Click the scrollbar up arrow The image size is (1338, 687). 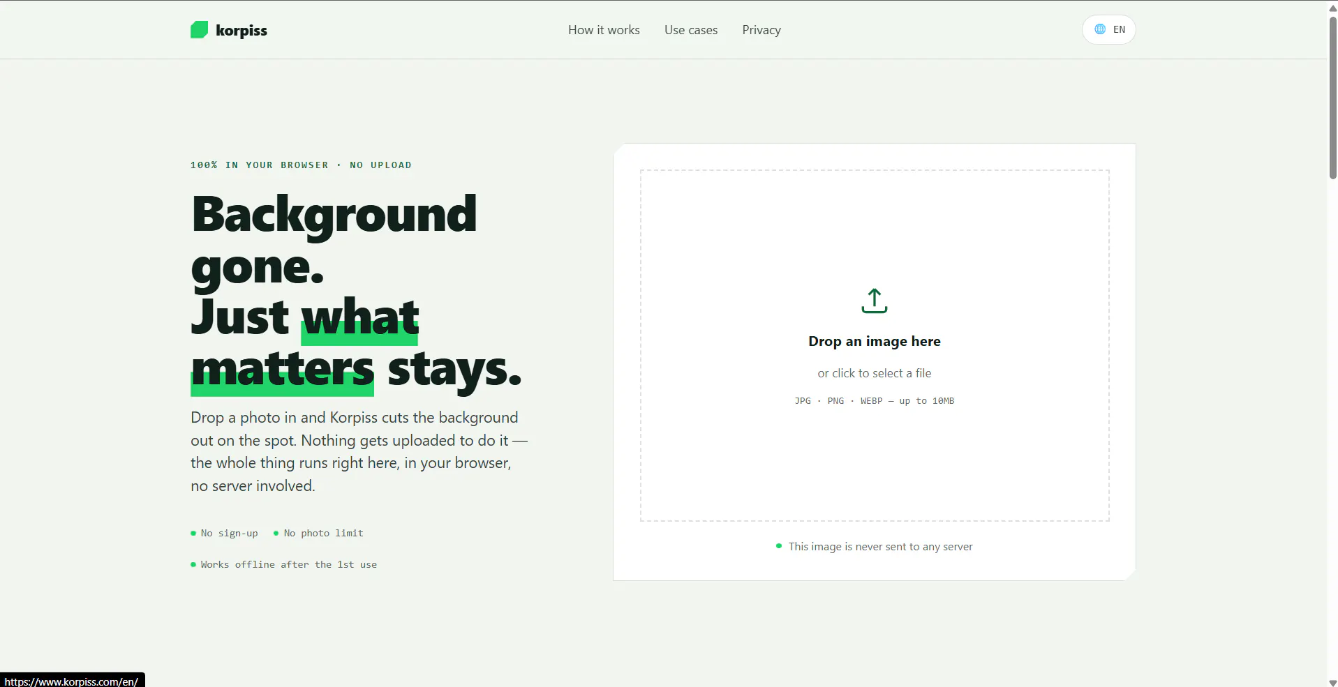[x=1332, y=8]
